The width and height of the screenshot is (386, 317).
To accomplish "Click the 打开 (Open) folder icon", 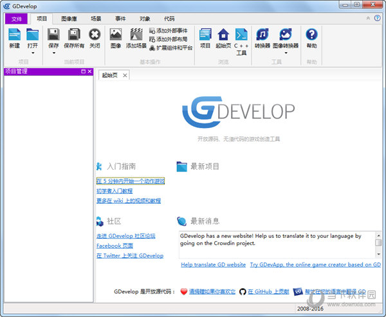I will pos(33,34).
